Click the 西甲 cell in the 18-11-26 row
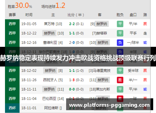The width and height of the screenshot is (156, 113). [x=12, y=80]
